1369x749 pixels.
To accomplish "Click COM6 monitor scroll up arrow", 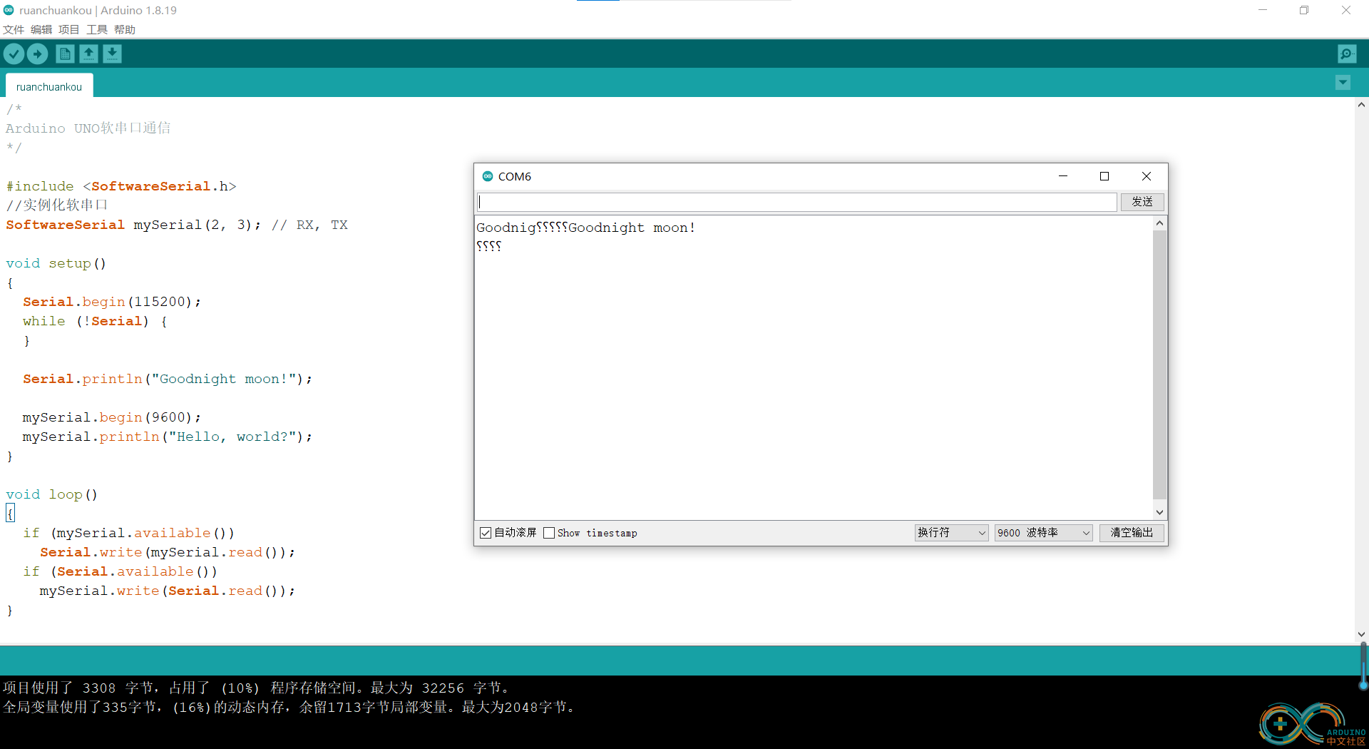I will pos(1159,223).
